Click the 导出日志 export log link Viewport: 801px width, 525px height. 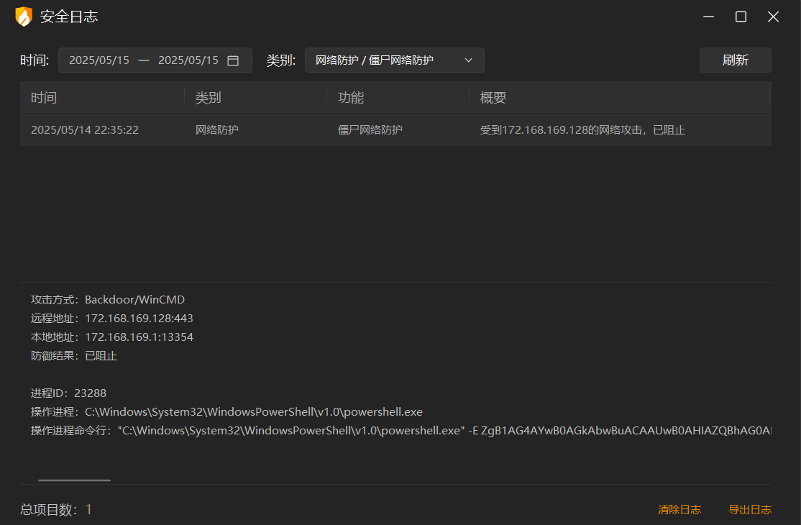[749, 509]
